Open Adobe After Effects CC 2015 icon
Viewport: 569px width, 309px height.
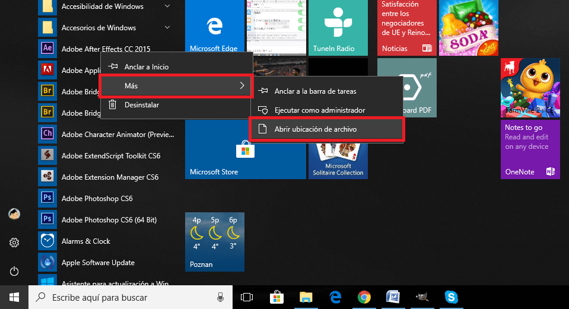(47, 49)
